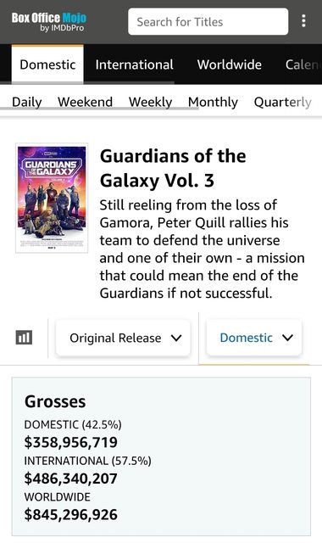Open the bar chart icon beside Original Release
Screen dimensions: 322x543
click(x=24, y=338)
